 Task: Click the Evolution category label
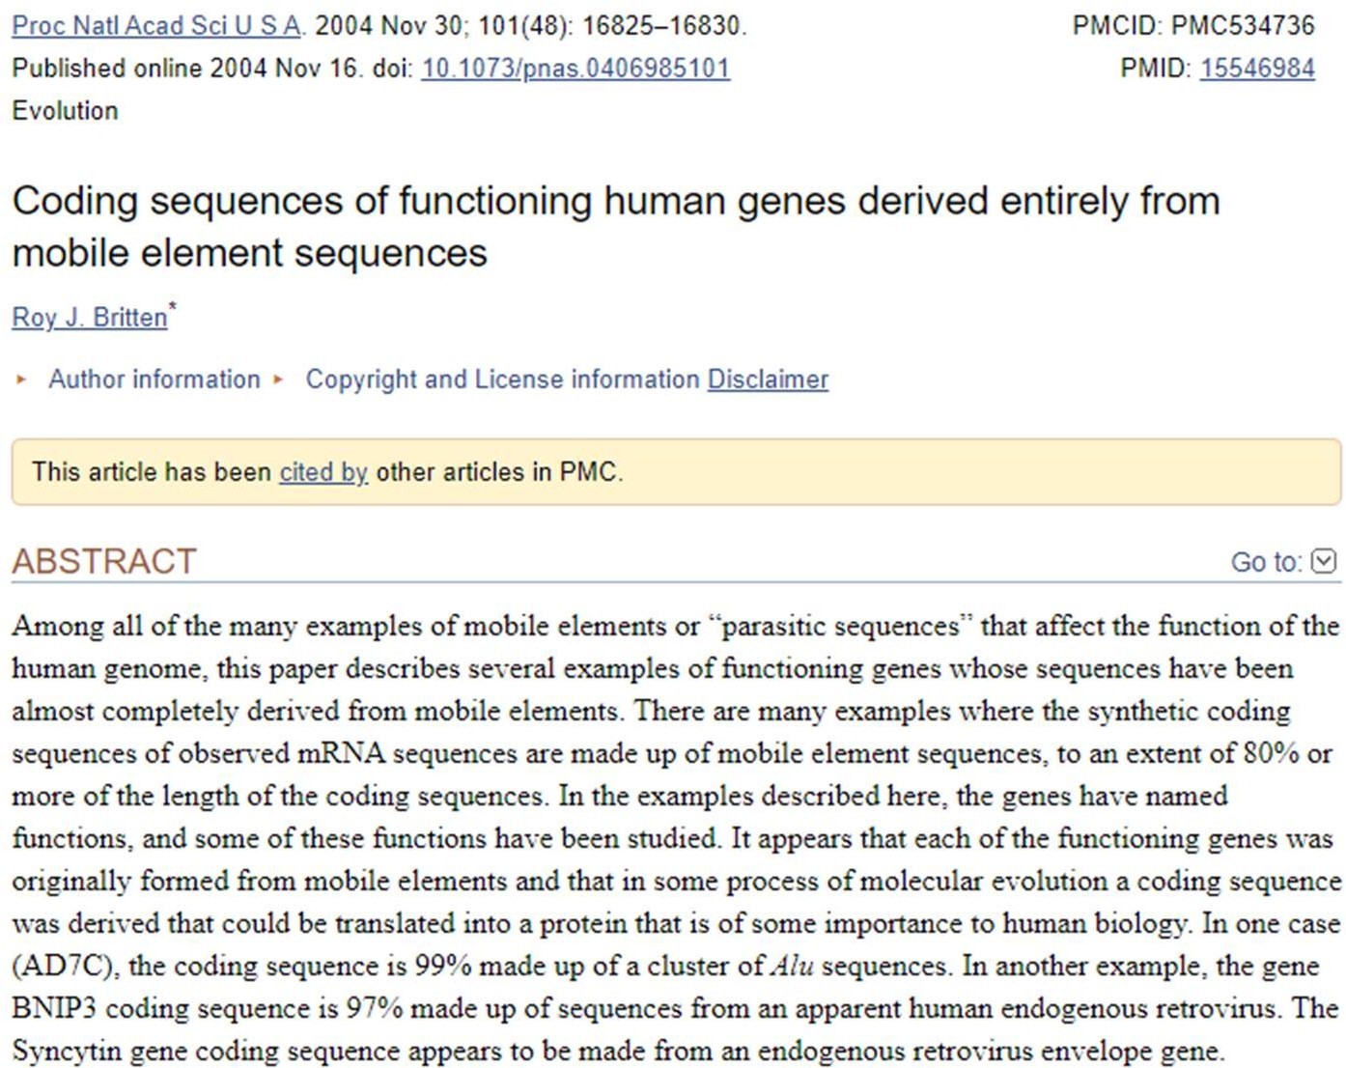(65, 111)
